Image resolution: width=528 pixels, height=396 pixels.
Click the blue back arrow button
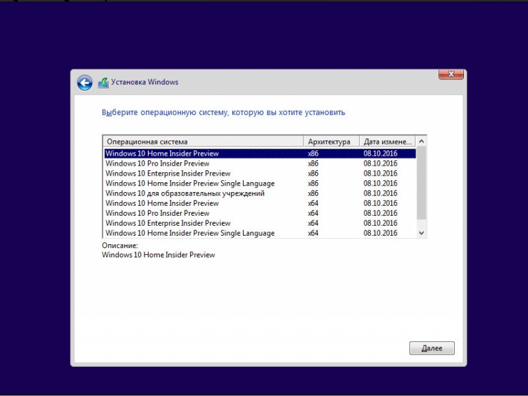(84, 82)
